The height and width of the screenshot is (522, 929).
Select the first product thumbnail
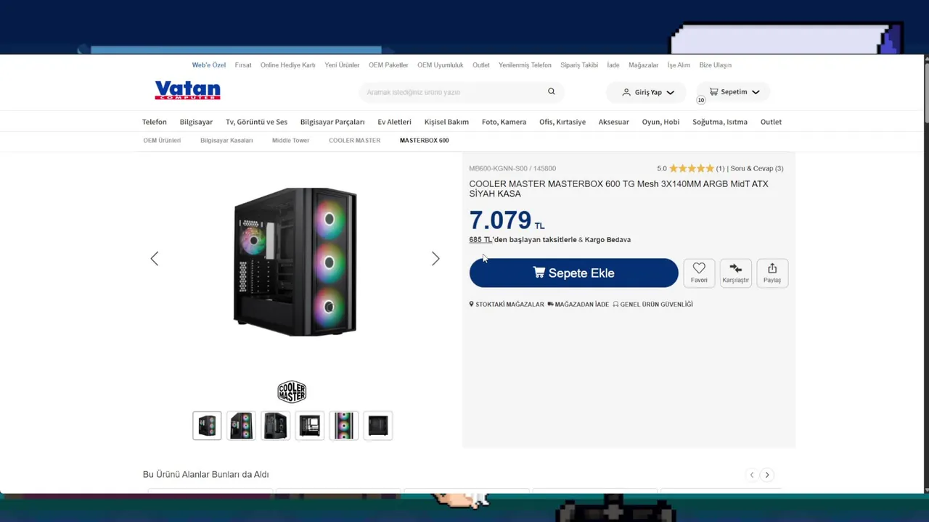[207, 426]
